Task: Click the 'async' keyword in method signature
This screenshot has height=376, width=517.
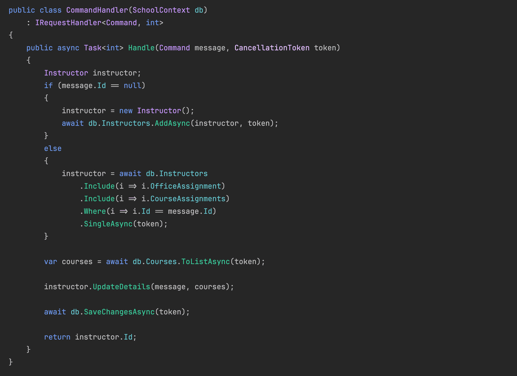Action: 68,48
